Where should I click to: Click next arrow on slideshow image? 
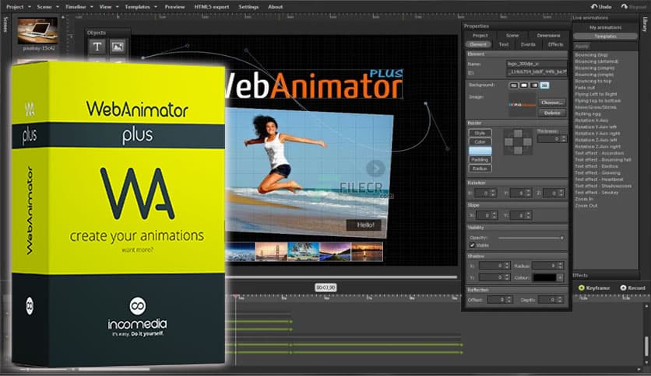(x=375, y=168)
